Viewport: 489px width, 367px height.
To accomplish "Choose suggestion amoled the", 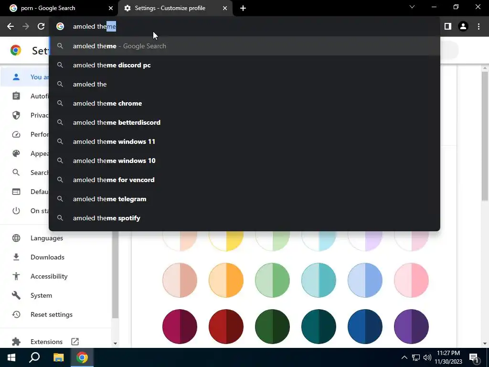I will 244,84.
